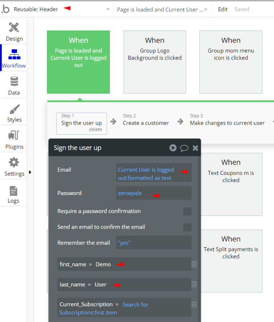Image resolution: width=274 pixels, height=322 pixels.
Task: Open the Edit menu
Action: tap(223, 9)
